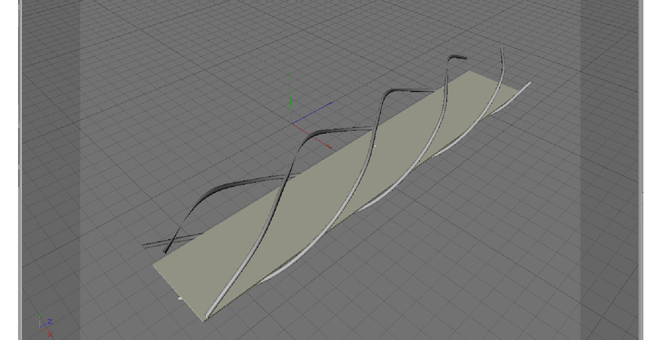Viewport: 656px width, 340px height.
Task: Click the red X axis of the origin gizmo
Action: (x=312, y=135)
